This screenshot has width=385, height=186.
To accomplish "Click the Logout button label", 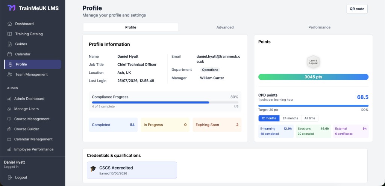I will click(x=21, y=177).
